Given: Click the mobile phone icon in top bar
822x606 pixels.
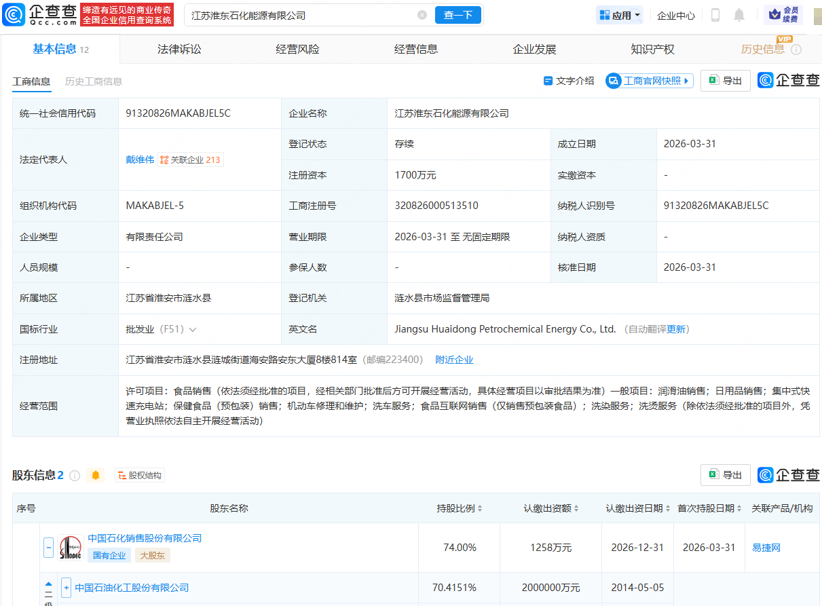Looking at the screenshot, I should tap(715, 14).
